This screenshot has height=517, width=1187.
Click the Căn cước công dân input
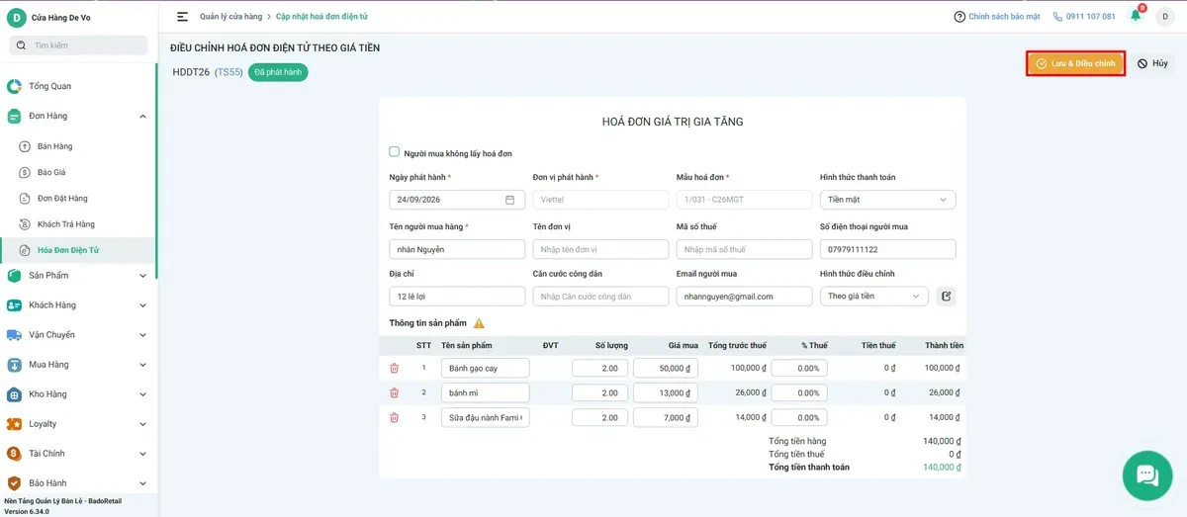pos(600,296)
